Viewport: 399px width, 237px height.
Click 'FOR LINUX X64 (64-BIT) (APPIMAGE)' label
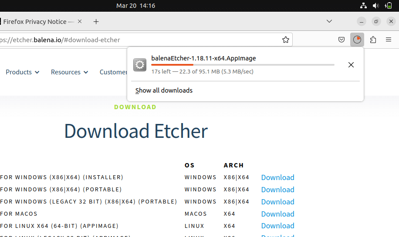pyautogui.click(x=59, y=226)
